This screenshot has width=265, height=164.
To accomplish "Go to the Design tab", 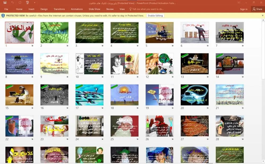I will pyautogui.click(x=44, y=9).
